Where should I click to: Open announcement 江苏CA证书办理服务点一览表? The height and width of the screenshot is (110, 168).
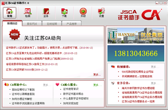[138, 101]
